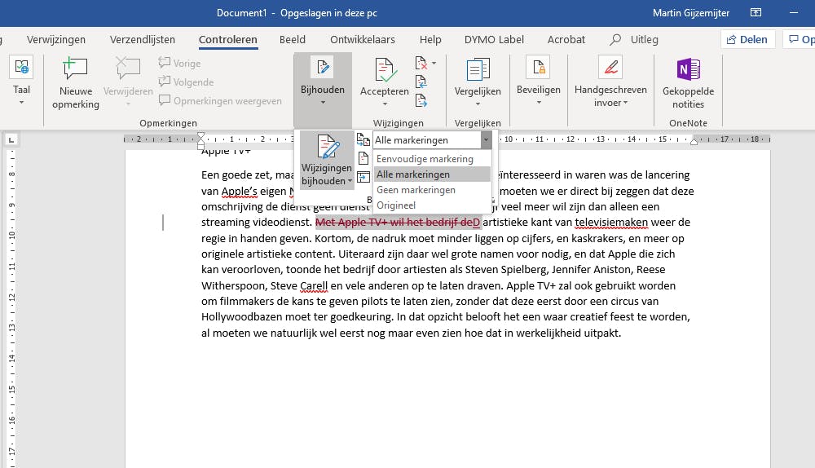The image size is (815, 468).
Task: Open the Vergelijken compare documents button
Action: (x=478, y=70)
